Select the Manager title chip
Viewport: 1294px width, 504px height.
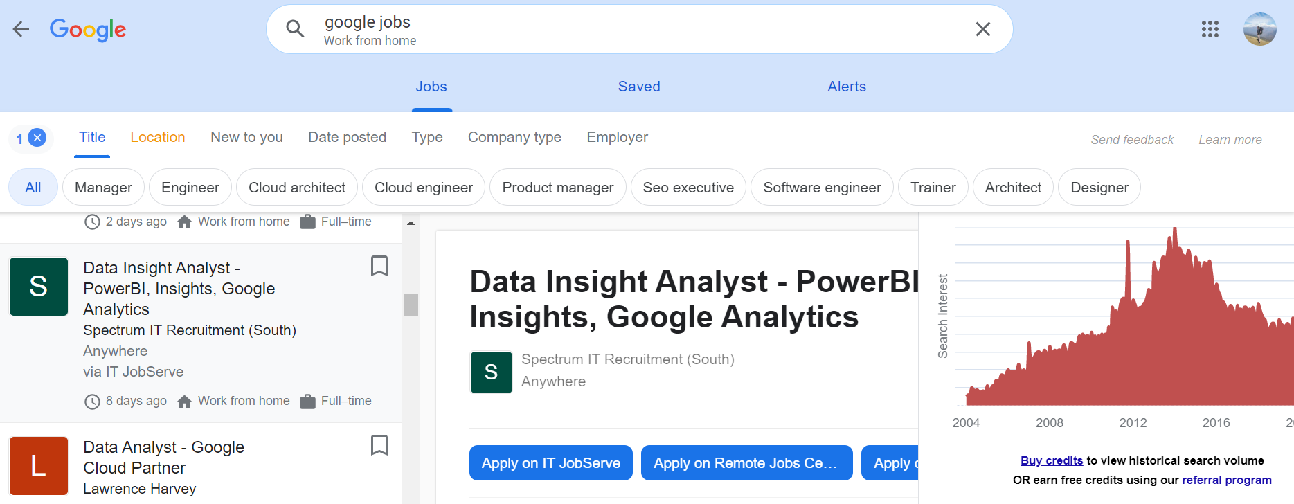tap(103, 188)
